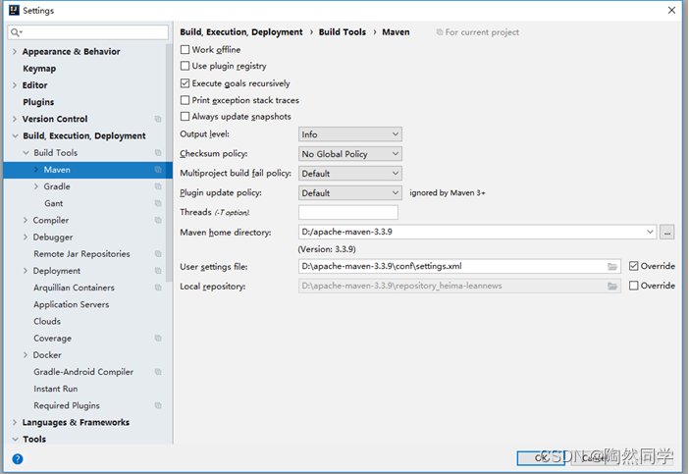Click project-level icon beside Gant
Image resolution: width=689 pixels, height=474 pixels.
coord(158,203)
